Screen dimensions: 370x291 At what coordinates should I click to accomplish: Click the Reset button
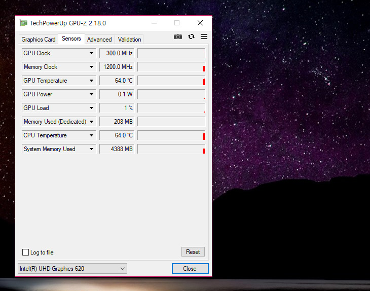pos(193,252)
